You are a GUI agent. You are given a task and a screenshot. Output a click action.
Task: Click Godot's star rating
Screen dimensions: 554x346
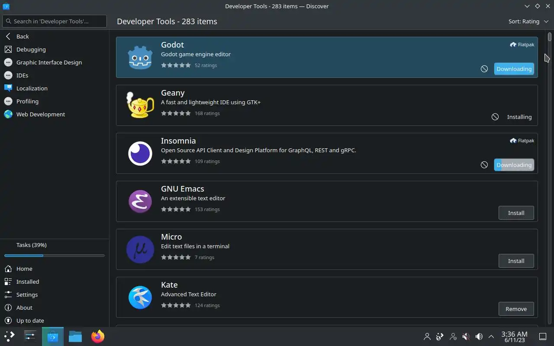coord(176,65)
